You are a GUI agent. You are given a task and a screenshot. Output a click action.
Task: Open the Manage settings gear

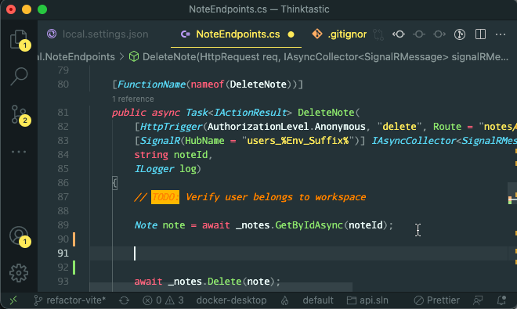(19, 273)
